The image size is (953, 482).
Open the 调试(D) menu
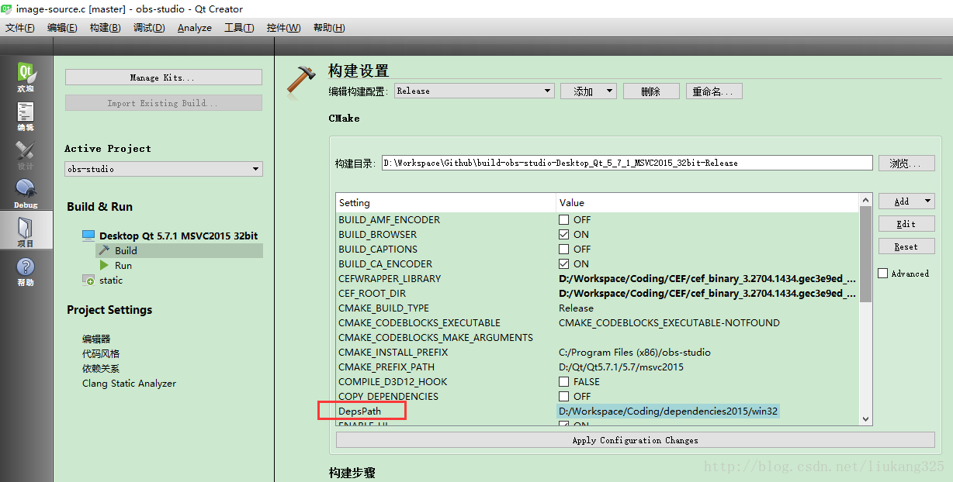point(149,28)
